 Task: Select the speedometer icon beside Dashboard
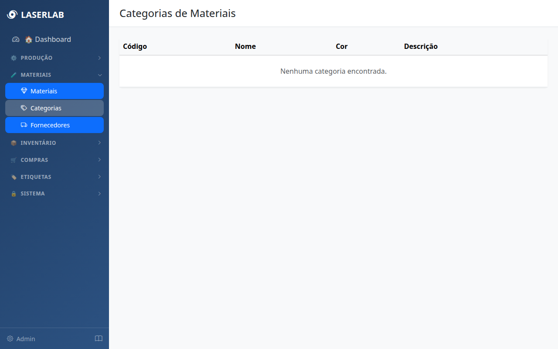click(15, 39)
